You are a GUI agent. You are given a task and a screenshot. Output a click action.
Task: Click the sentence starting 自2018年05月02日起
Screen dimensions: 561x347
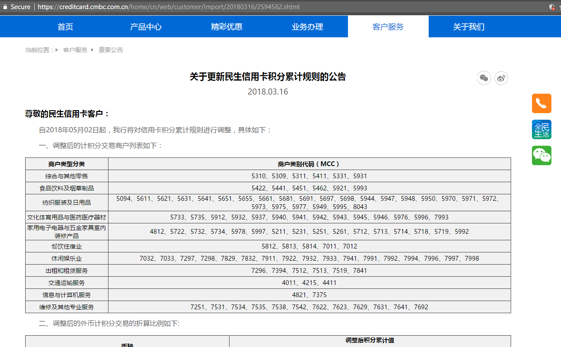(155, 130)
